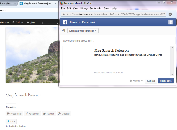Screen dimensions: 177x130
Task: Click the Cancel button in share dialog
Action: tap(151, 81)
